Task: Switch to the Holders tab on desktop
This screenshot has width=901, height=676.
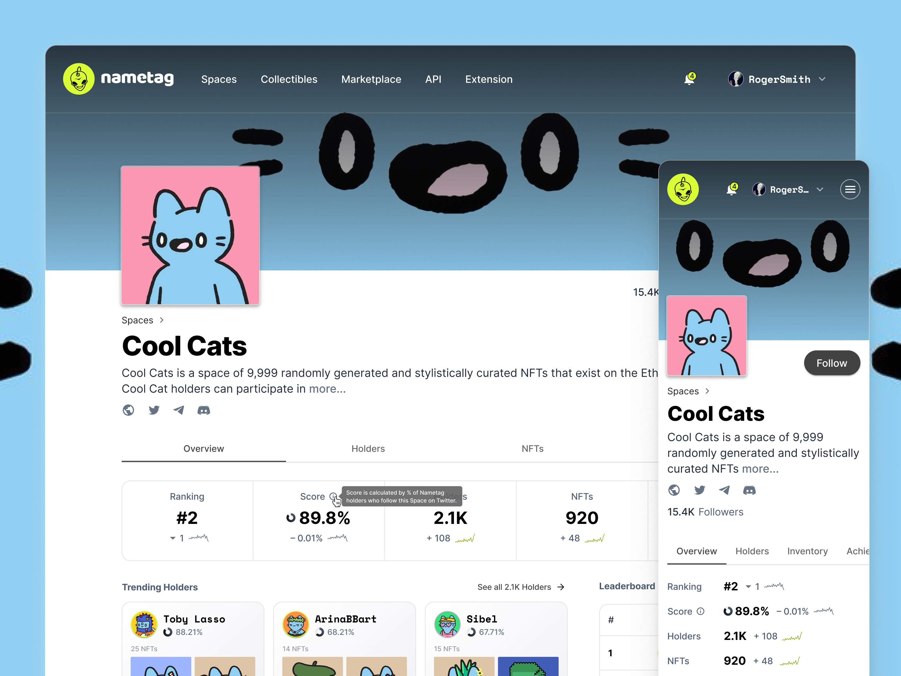Action: pos(368,449)
